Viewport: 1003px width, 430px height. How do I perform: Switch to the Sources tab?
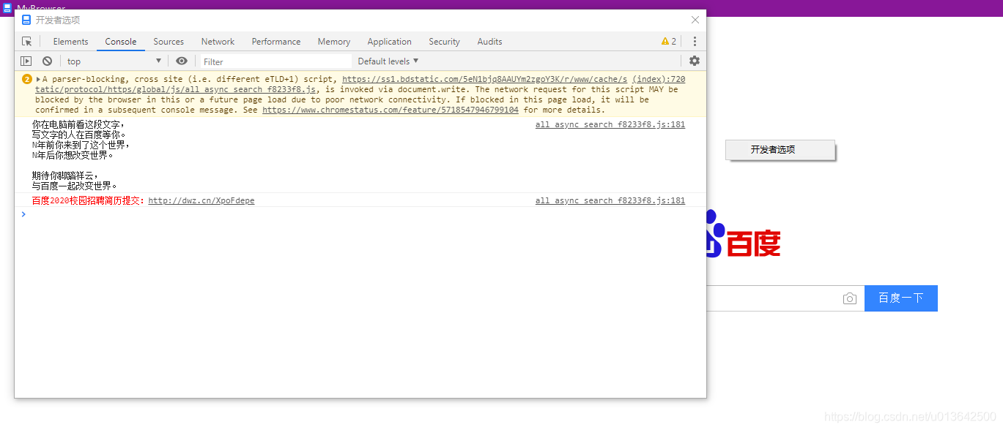point(169,42)
